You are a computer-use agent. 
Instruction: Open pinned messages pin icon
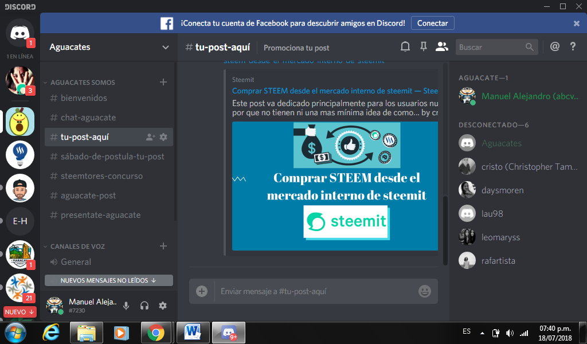coord(424,46)
